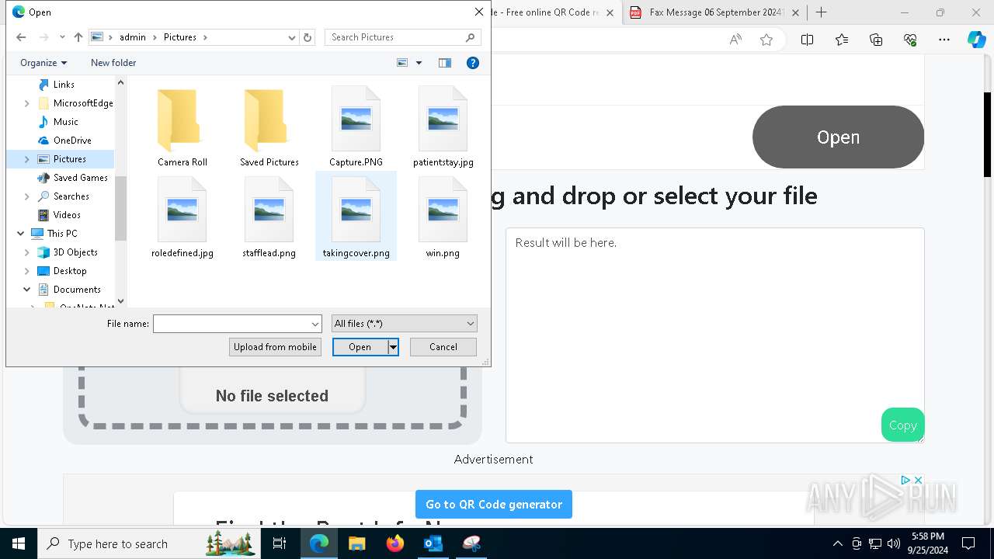Add this page to favorites star
Screen dimensions: 994x559
(x=766, y=40)
